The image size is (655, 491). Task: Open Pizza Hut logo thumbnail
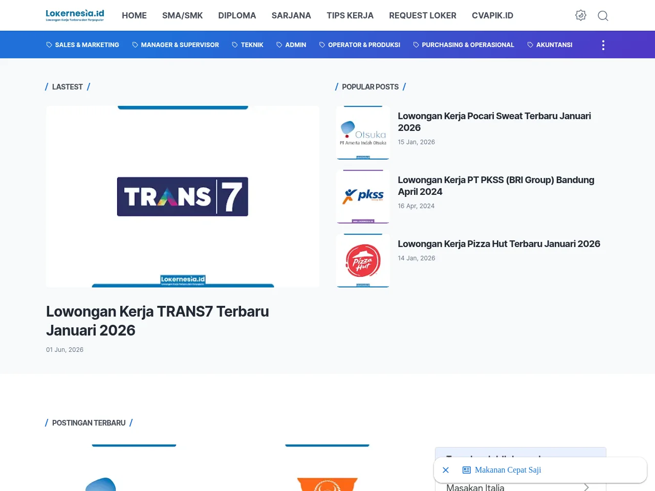tap(363, 261)
